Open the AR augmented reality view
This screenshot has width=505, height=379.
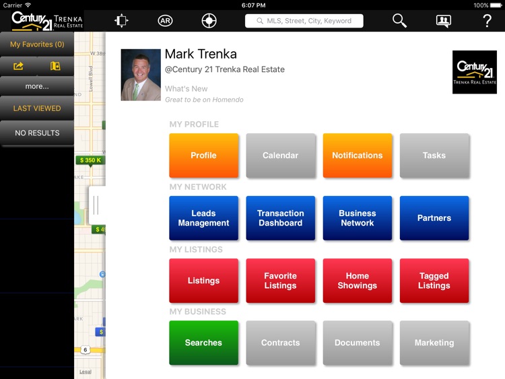click(x=165, y=21)
